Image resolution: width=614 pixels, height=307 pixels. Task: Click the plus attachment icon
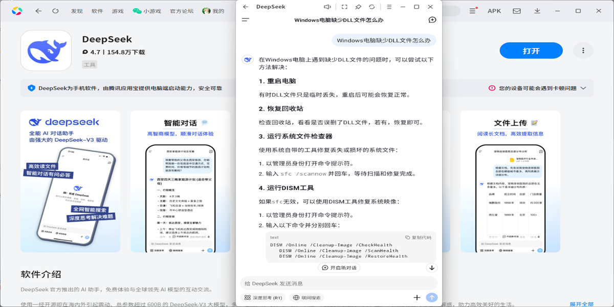pos(417,297)
